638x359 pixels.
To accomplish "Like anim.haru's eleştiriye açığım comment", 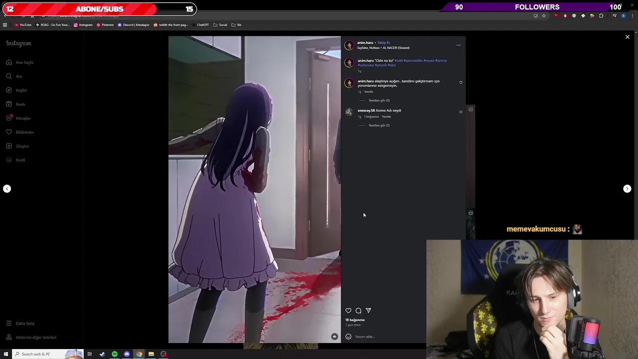I will 461,83.
